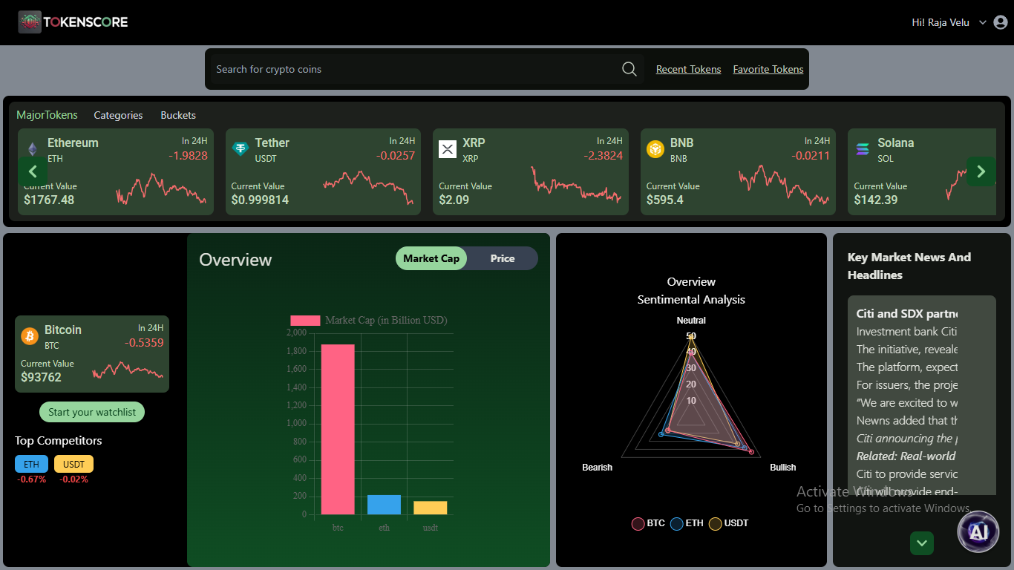Open Favorite Tokens link

[768, 69]
